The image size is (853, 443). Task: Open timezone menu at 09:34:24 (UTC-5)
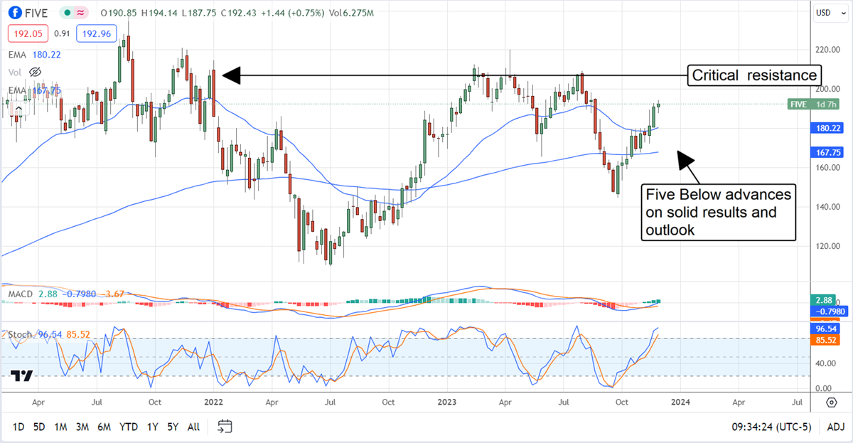tap(771, 427)
